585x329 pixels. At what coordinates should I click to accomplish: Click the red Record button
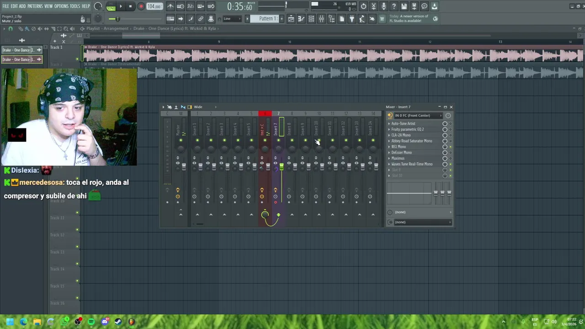coord(141,6)
